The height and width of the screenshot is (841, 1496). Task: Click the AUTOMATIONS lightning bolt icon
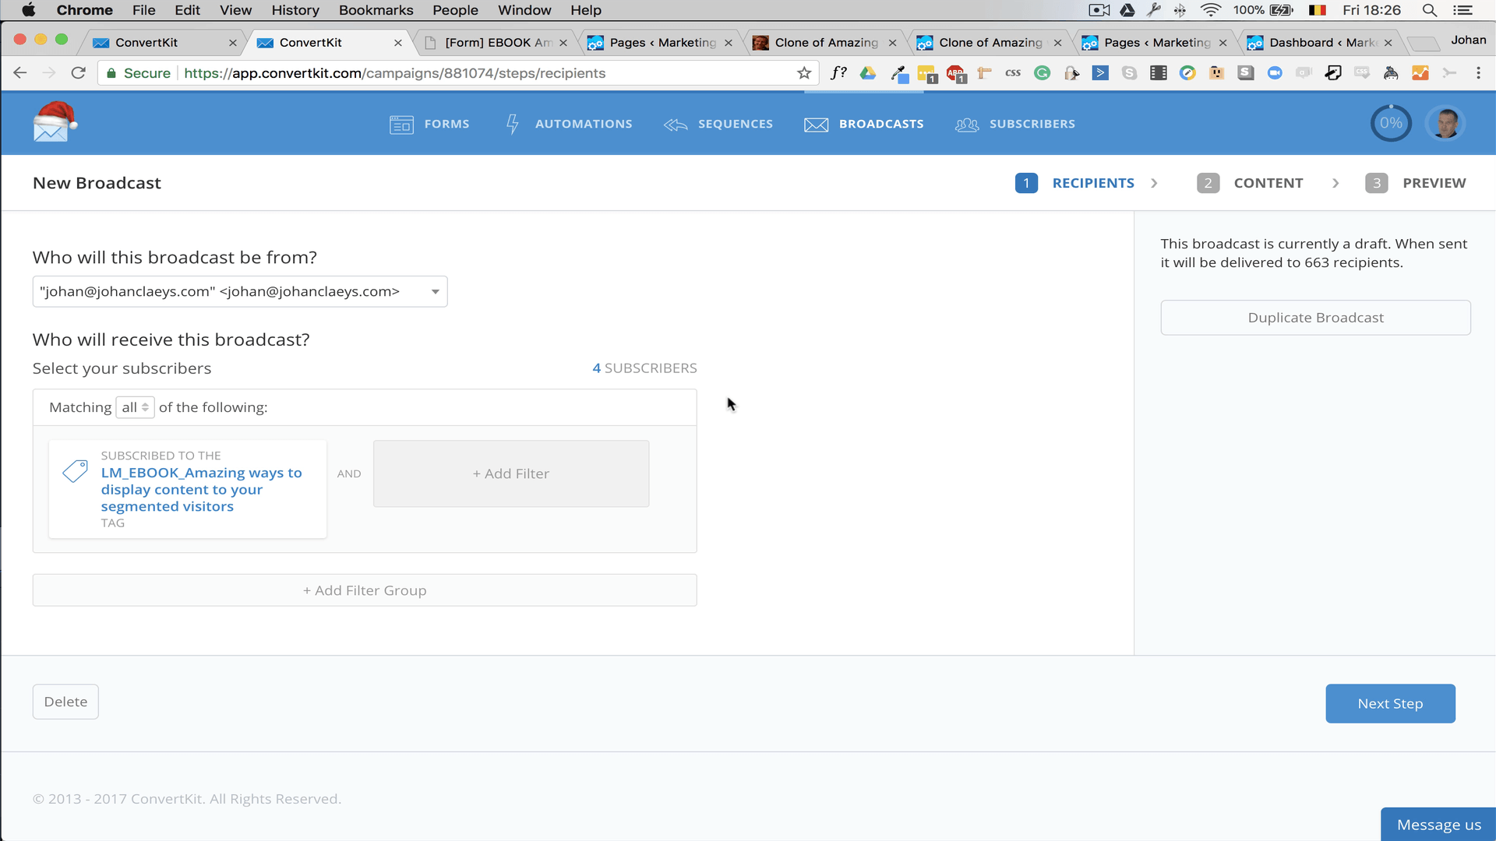(513, 123)
